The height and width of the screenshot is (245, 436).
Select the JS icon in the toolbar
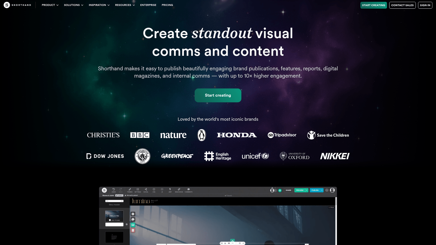(162, 190)
